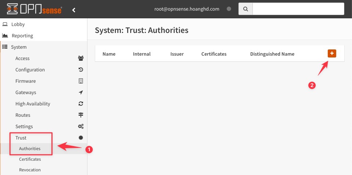Click the Configuration history icon

pyautogui.click(x=81, y=70)
